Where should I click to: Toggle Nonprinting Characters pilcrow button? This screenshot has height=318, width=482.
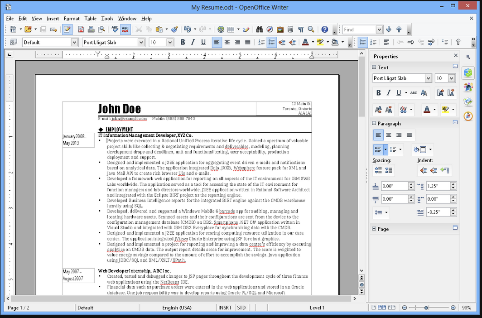[300, 29]
